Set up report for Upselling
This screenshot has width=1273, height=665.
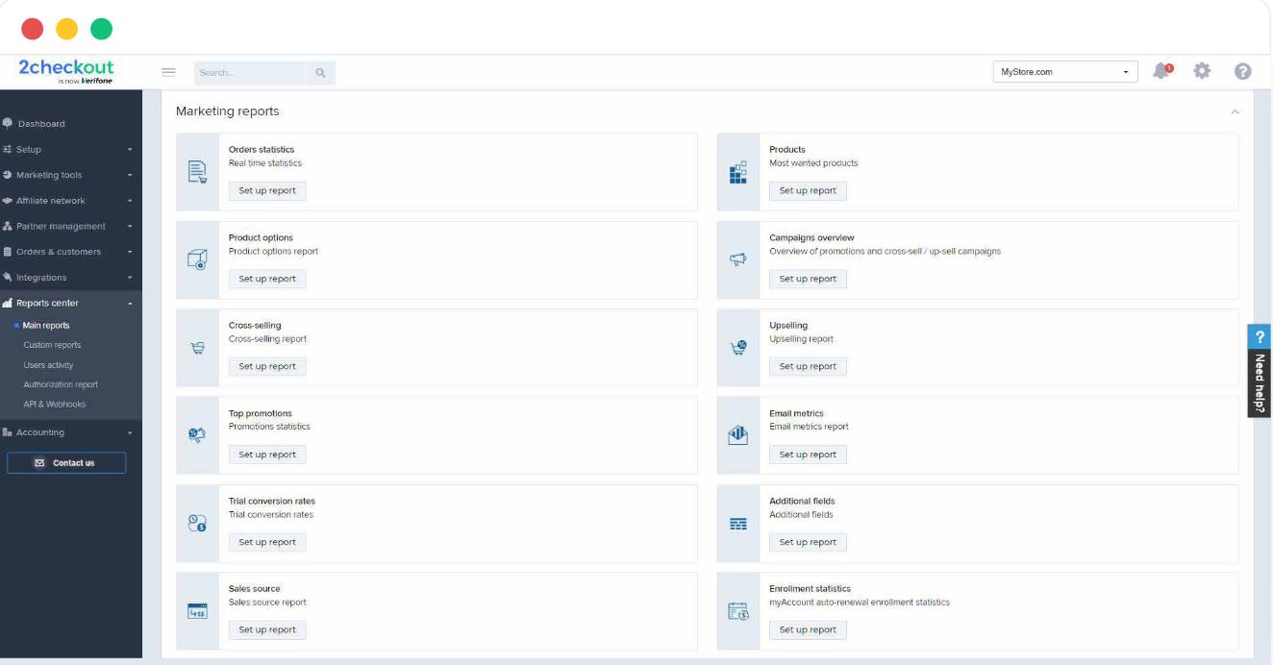808,366
